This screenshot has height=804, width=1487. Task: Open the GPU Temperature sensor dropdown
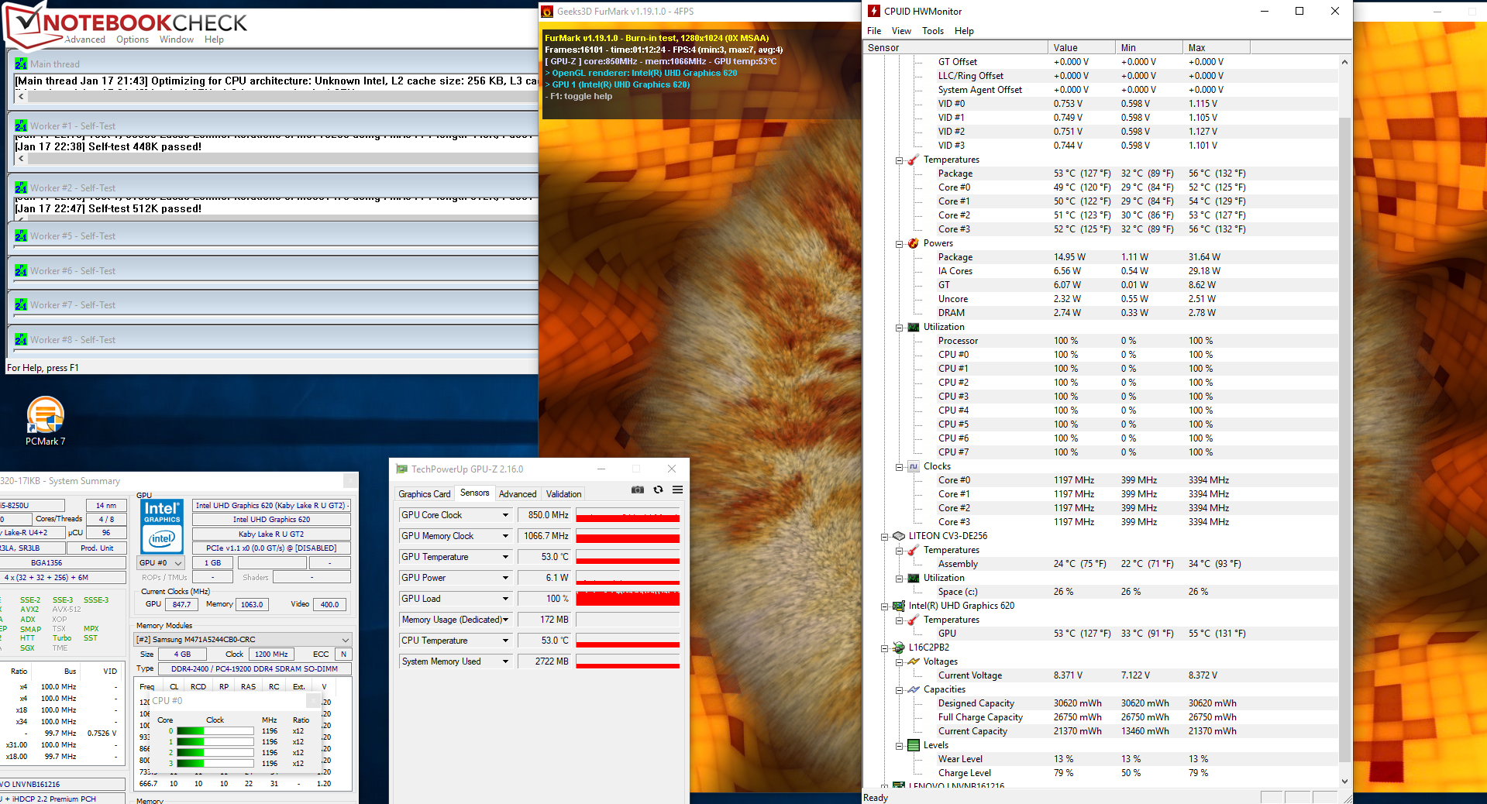coord(505,557)
